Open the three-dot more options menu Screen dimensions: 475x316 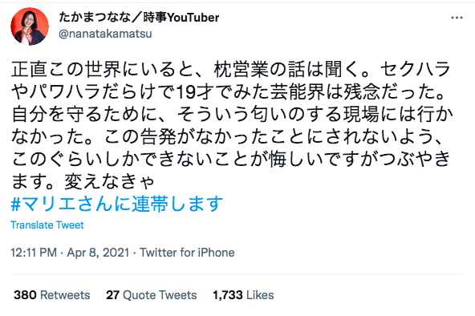pyautogui.click(x=457, y=18)
